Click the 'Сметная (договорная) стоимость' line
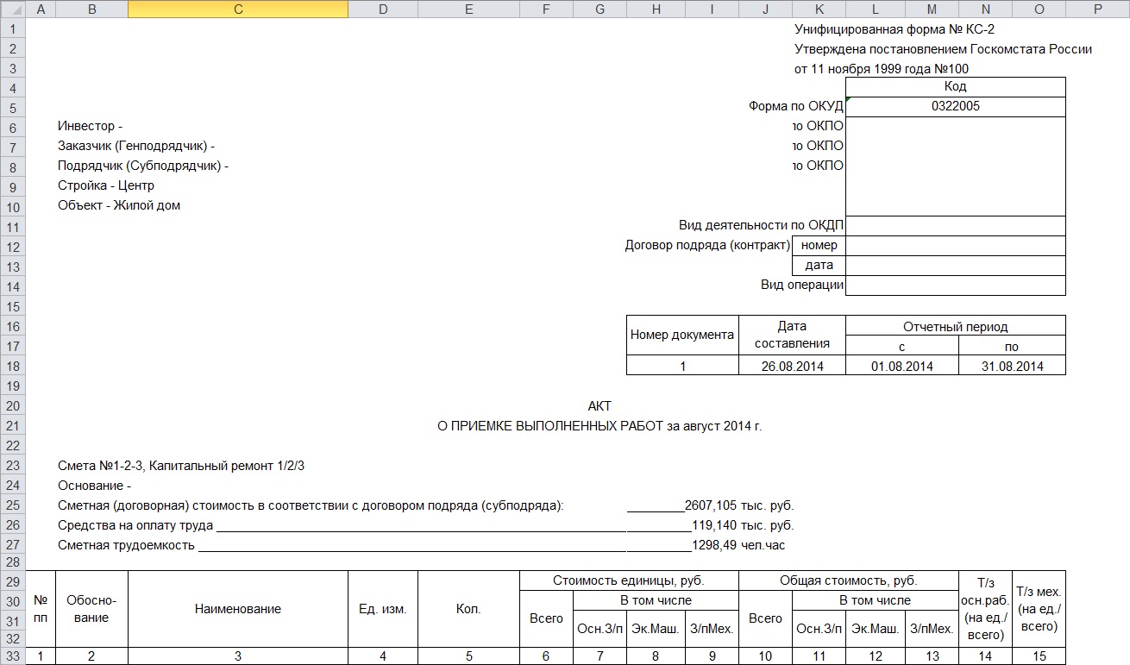1130x665 pixels. (311, 505)
